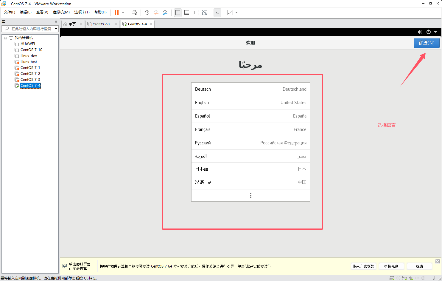Select CentOS 7-2 in the library
The height and width of the screenshot is (281, 442).
pos(30,74)
